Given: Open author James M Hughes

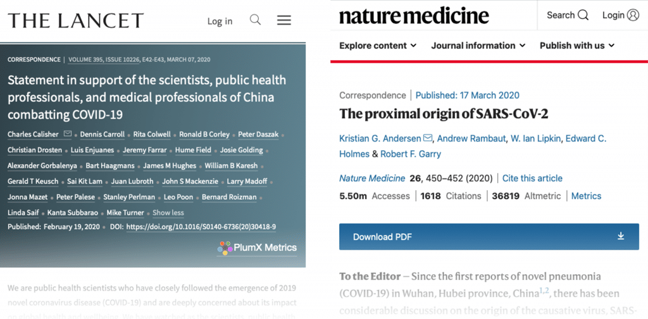Looking at the screenshot, I should [x=170, y=166].
